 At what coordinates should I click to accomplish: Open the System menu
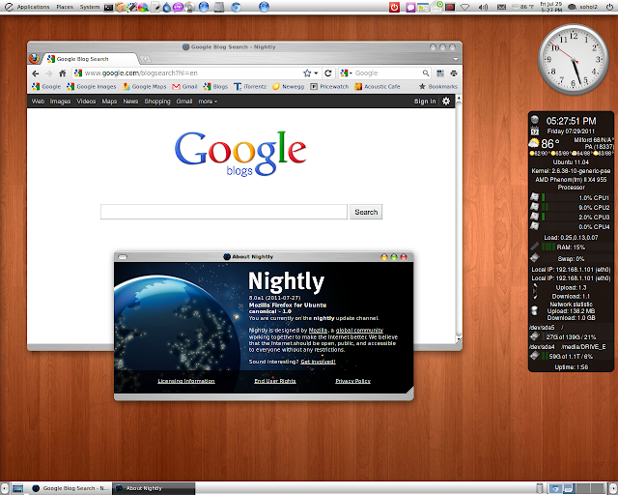point(90,7)
